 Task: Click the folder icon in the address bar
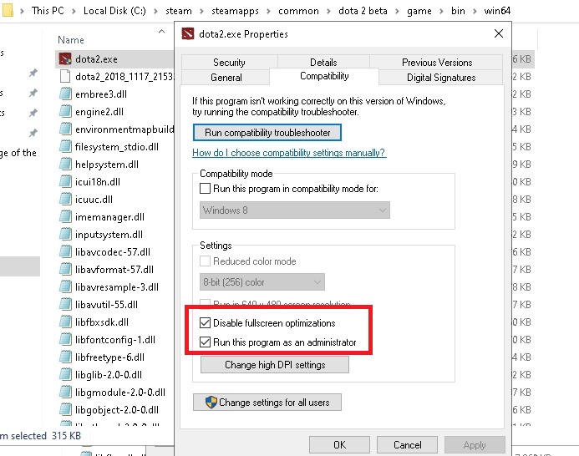pos(8,10)
